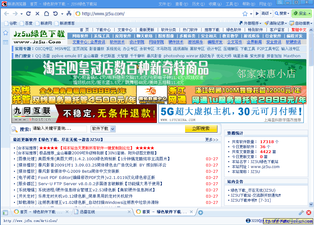Go back with the back arrow
The image size is (314, 225).
point(7,14)
